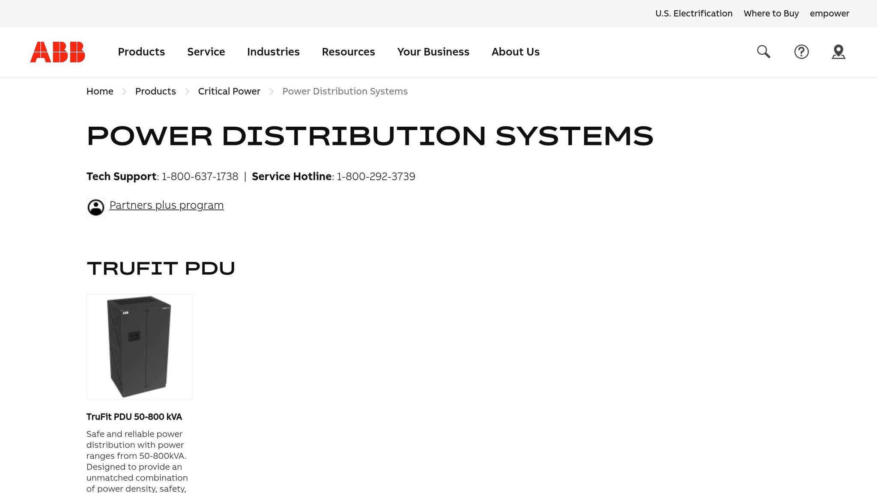Open the Industries menu

(273, 52)
